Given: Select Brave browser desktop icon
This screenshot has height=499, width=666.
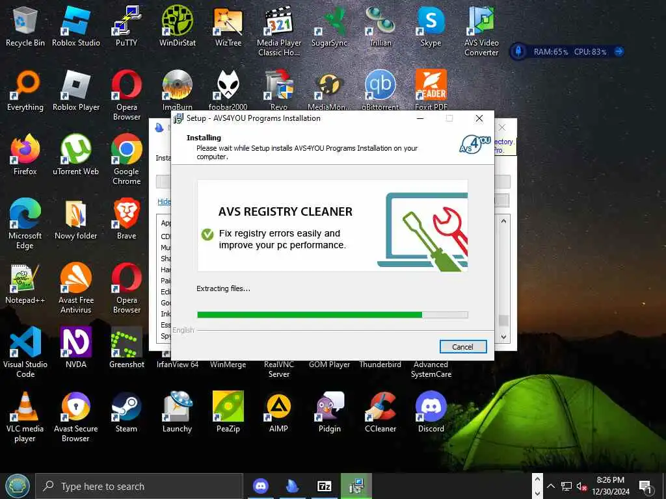Looking at the screenshot, I should [127, 220].
